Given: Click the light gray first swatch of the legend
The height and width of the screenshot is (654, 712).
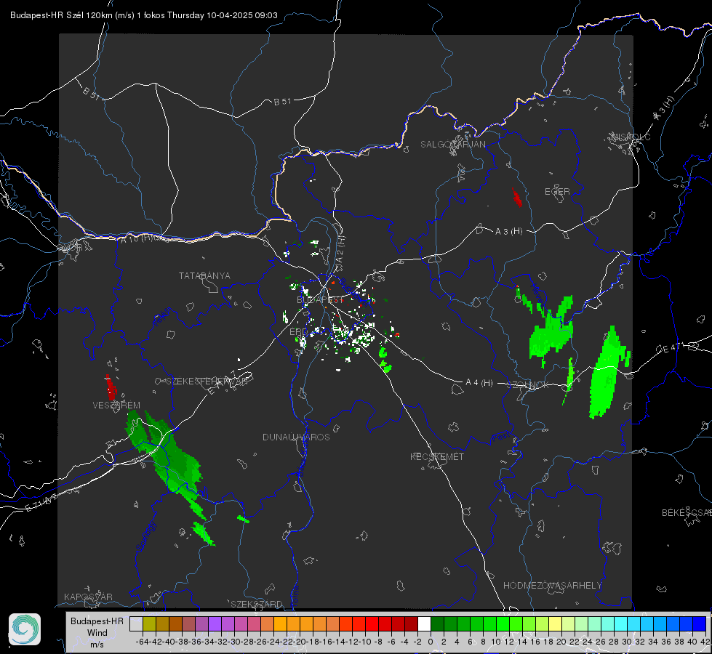Looking at the screenshot, I should (136, 623).
